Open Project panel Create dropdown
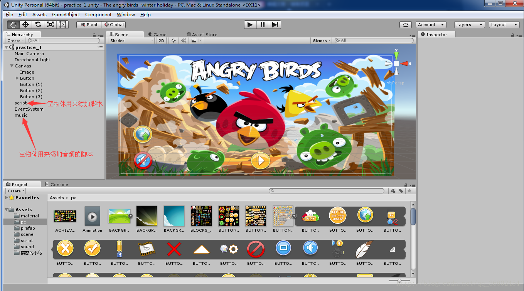 coord(16,191)
